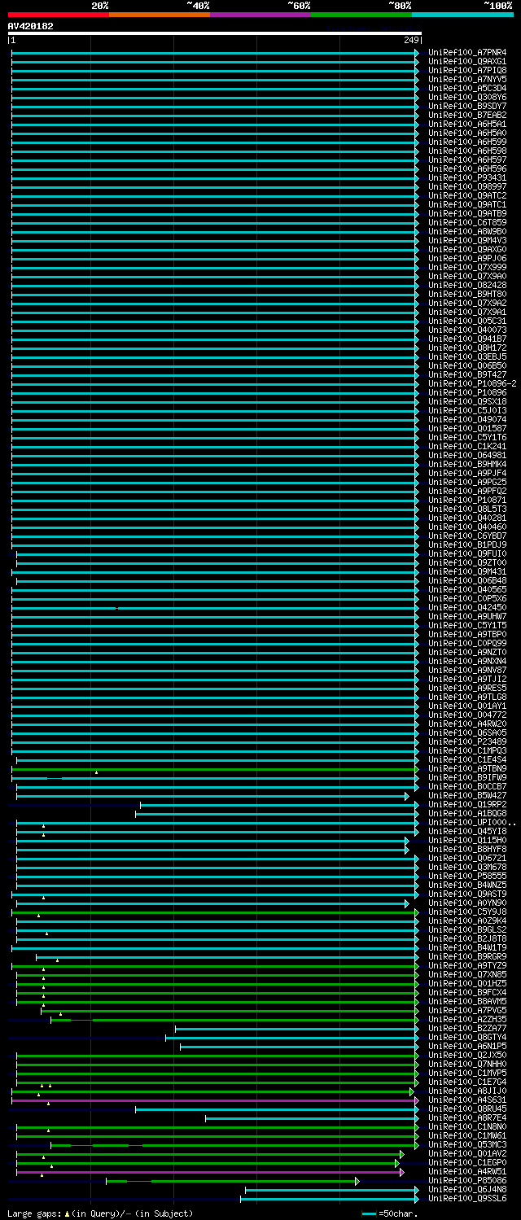Select label UniRef100_O82428

pyautogui.click(x=467, y=285)
